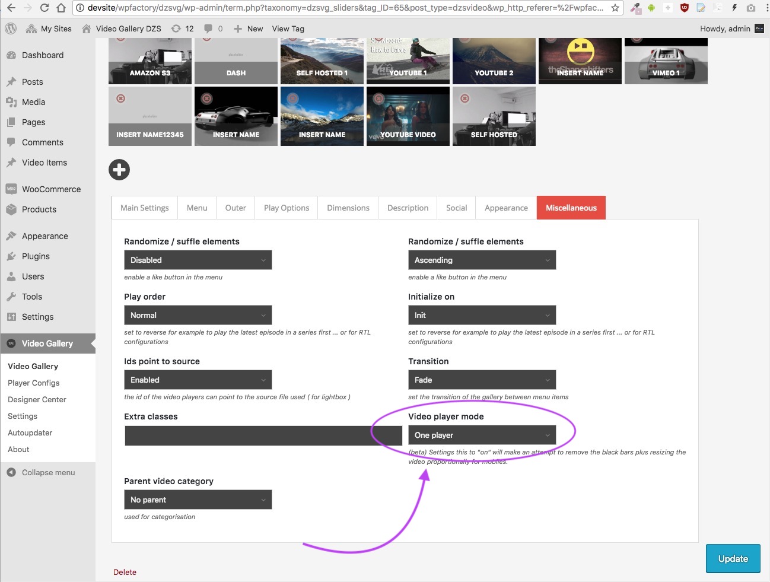
Task: Open Video Gallery DZS site link
Action: click(x=122, y=28)
